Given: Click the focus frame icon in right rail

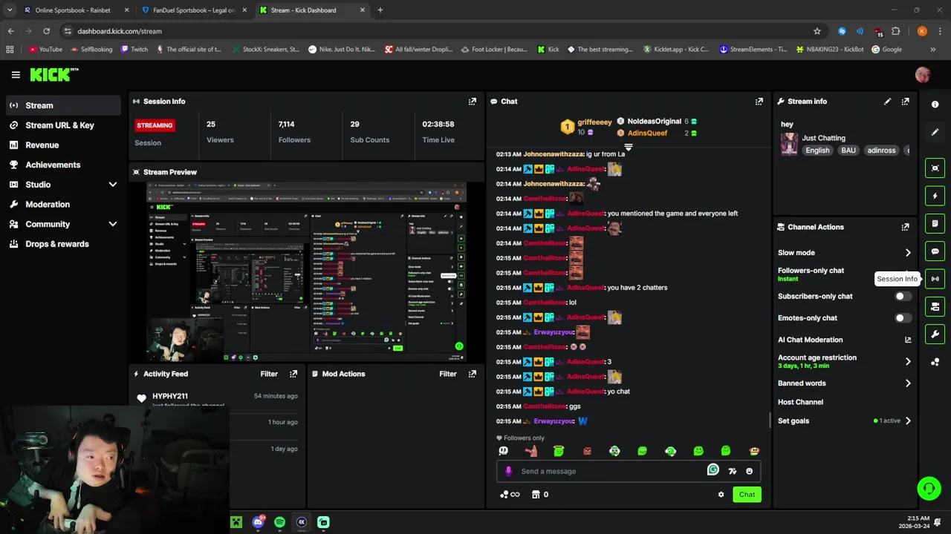Looking at the screenshot, I should (x=935, y=168).
